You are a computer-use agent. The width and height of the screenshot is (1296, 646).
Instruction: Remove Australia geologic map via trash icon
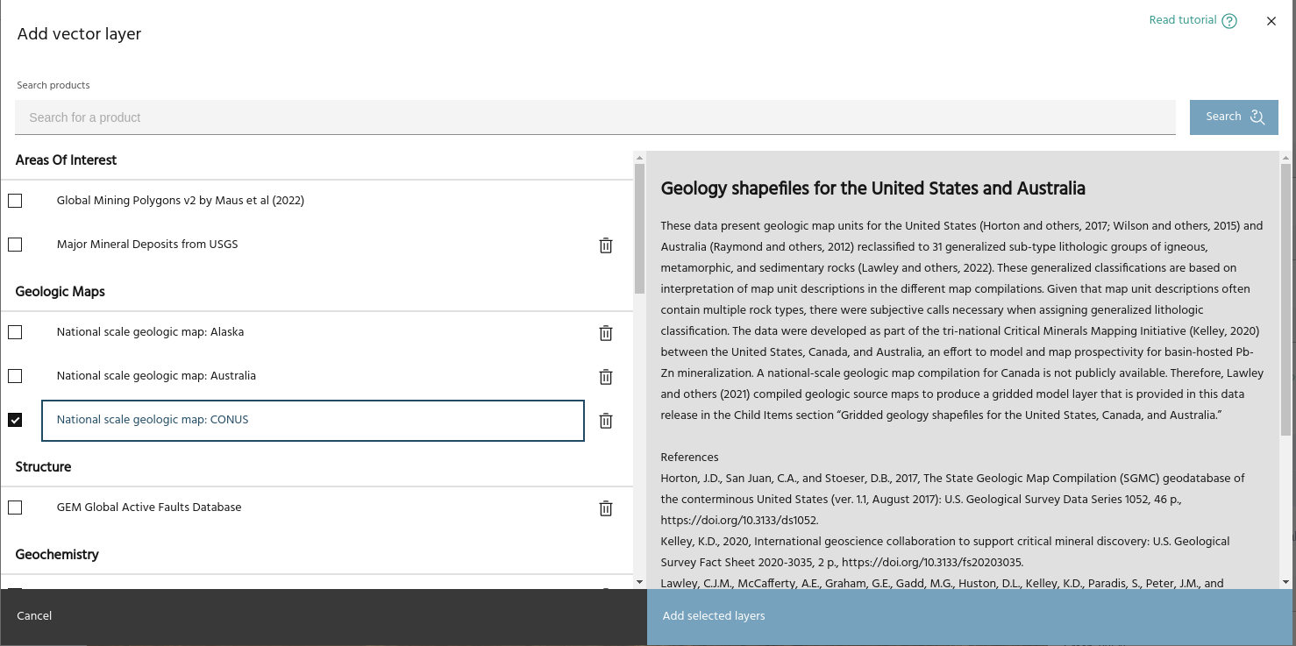[605, 377]
